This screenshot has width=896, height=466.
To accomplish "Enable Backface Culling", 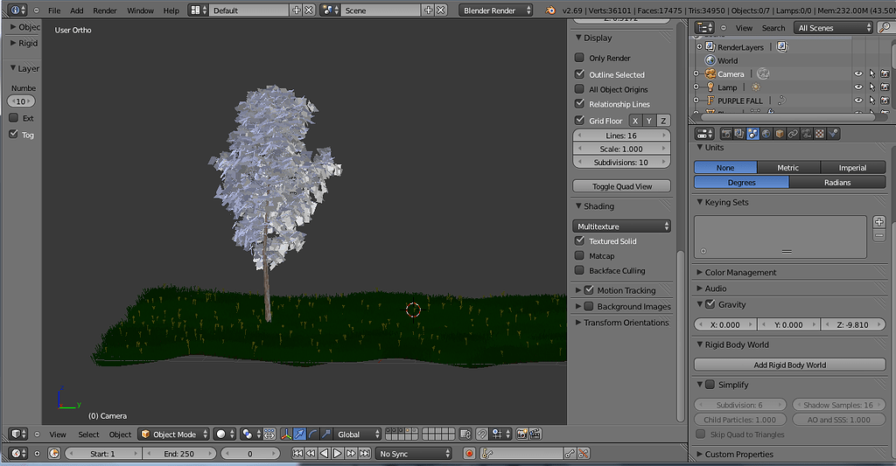I will [579, 271].
